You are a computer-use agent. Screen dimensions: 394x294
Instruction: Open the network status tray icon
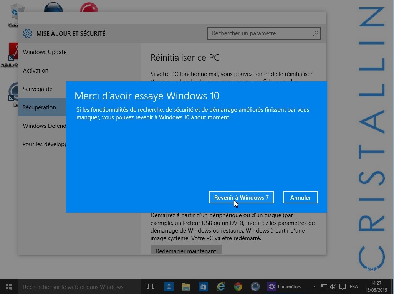[324, 286]
